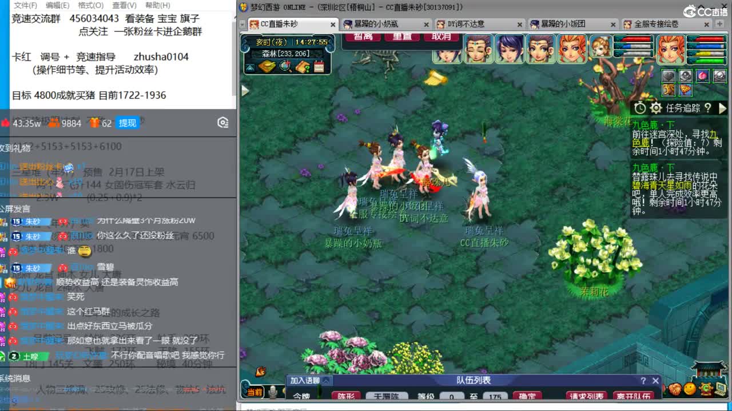Open task tracker help question mark
732x411 pixels.
(707, 108)
